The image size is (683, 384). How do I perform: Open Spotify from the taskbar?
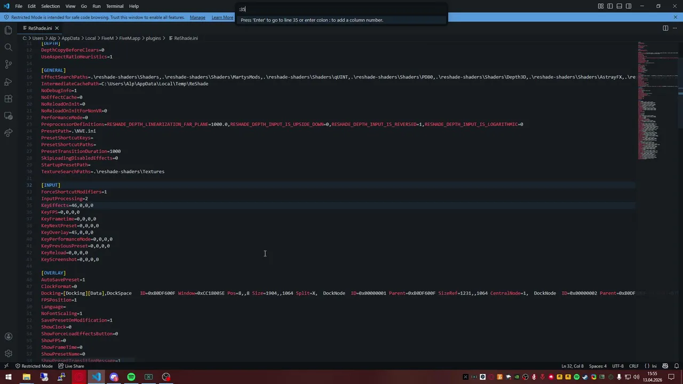click(x=131, y=377)
